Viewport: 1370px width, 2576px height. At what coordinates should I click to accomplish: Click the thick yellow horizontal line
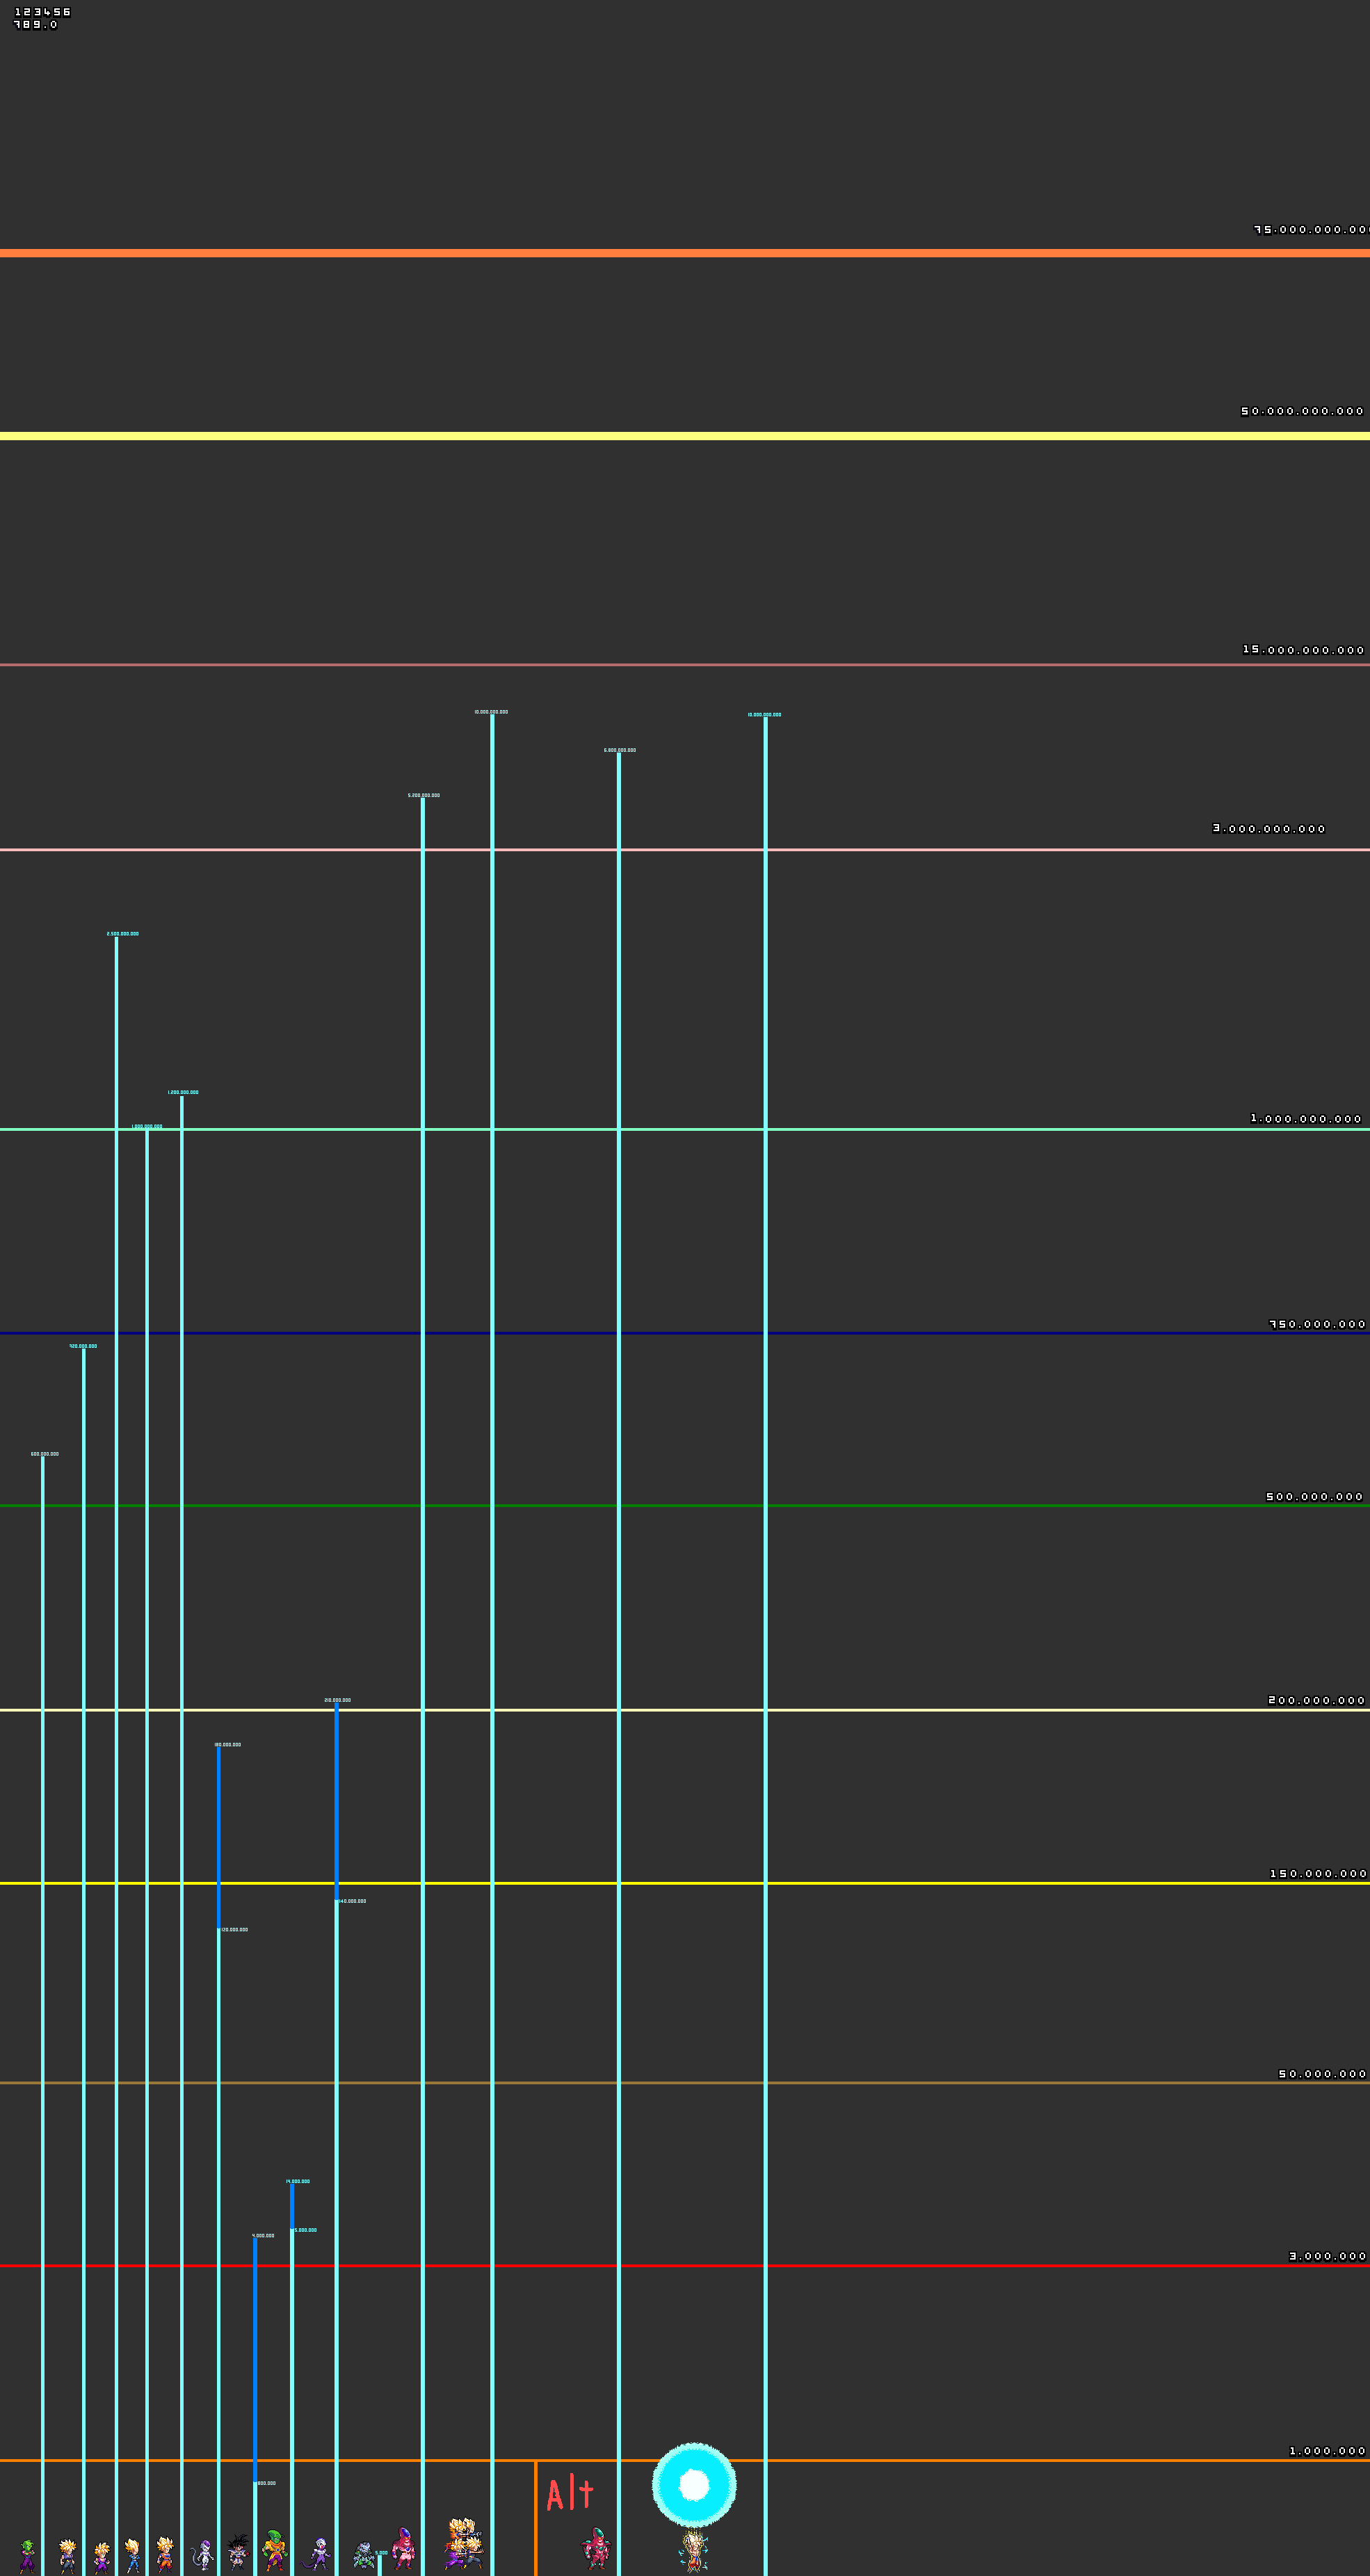(685, 436)
